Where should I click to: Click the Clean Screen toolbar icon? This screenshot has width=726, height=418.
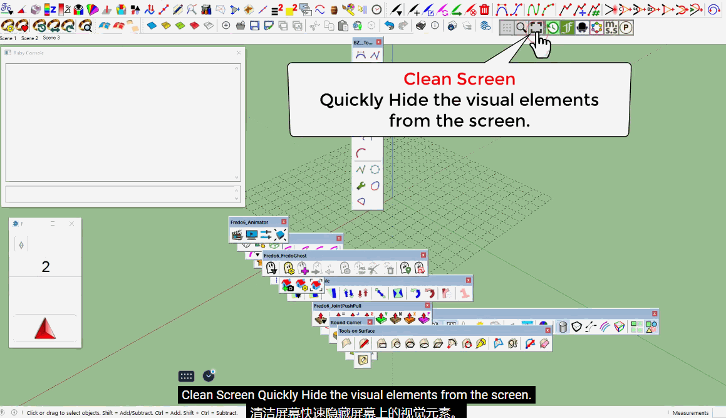pyautogui.click(x=536, y=28)
